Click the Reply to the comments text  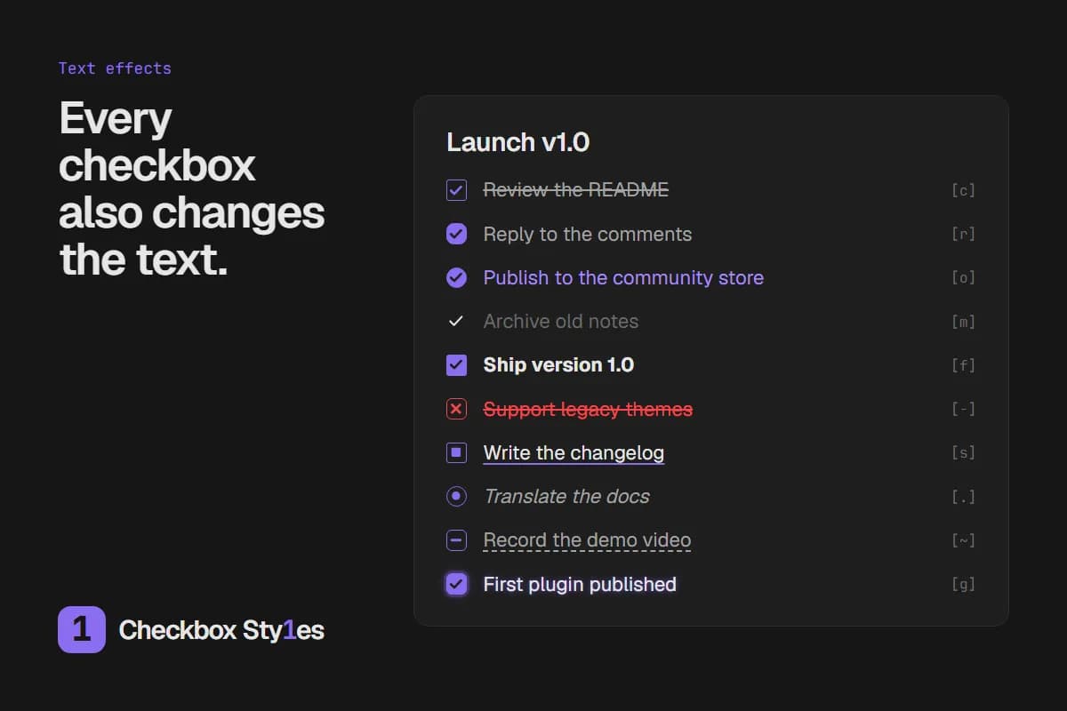pyautogui.click(x=588, y=234)
